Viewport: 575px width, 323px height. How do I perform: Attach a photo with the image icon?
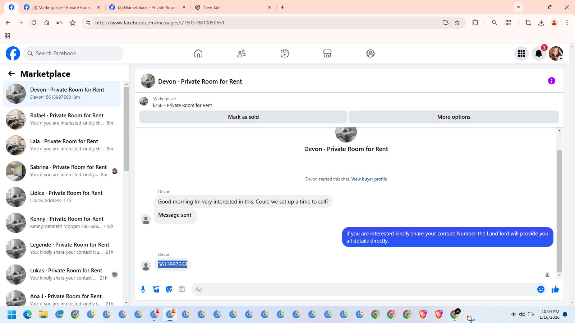coord(156,289)
